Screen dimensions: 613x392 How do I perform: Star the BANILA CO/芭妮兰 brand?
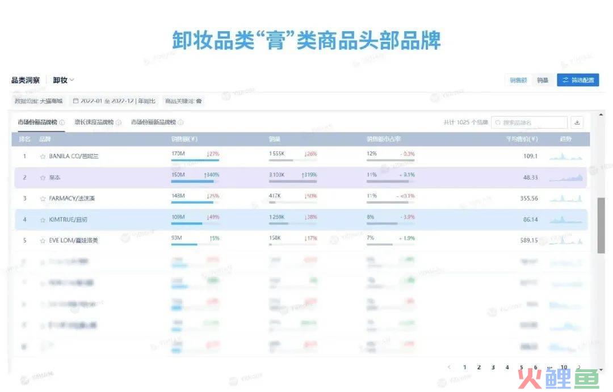(x=43, y=157)
